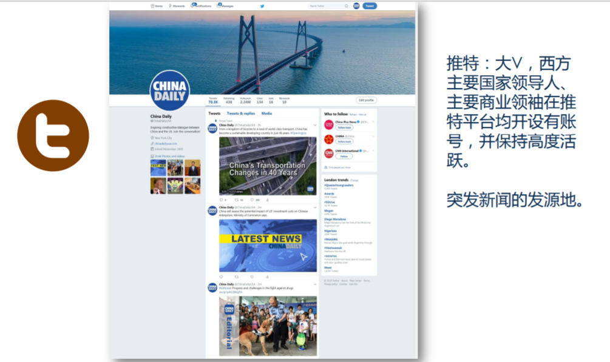Click the brown Twitter t logo on slide

point(53,136)
